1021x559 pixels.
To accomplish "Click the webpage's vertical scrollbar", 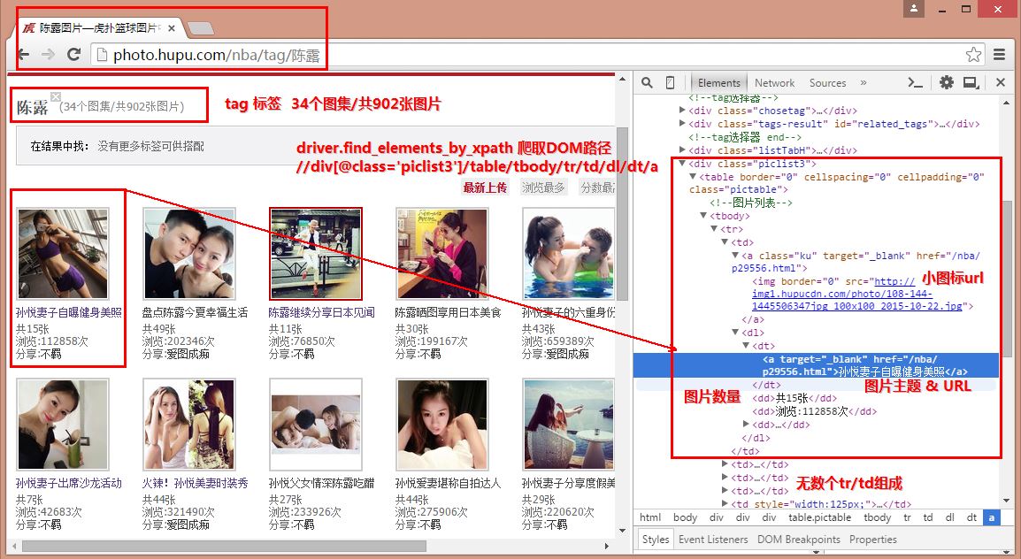I will tap(622, 215).
